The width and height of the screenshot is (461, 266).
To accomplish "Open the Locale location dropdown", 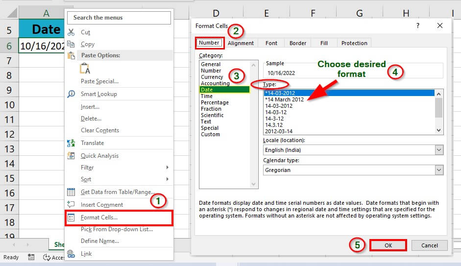I will coord(439,150).
